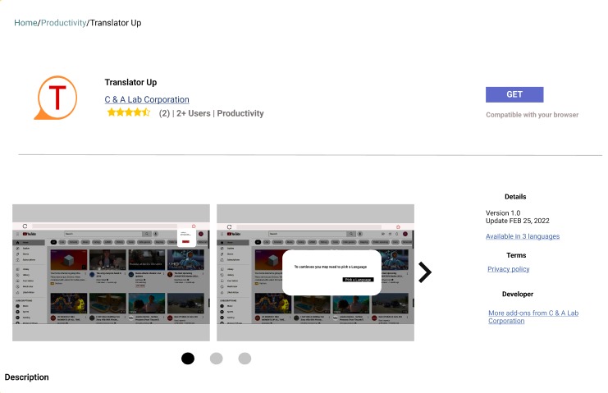Click the Productivity label beside the user count
This screenshot has width=608, height=393.
[x=240, y=113]
